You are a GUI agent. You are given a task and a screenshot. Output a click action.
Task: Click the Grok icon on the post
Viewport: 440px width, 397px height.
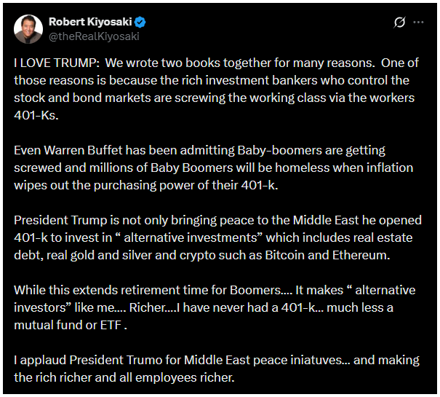coord(399,22)
